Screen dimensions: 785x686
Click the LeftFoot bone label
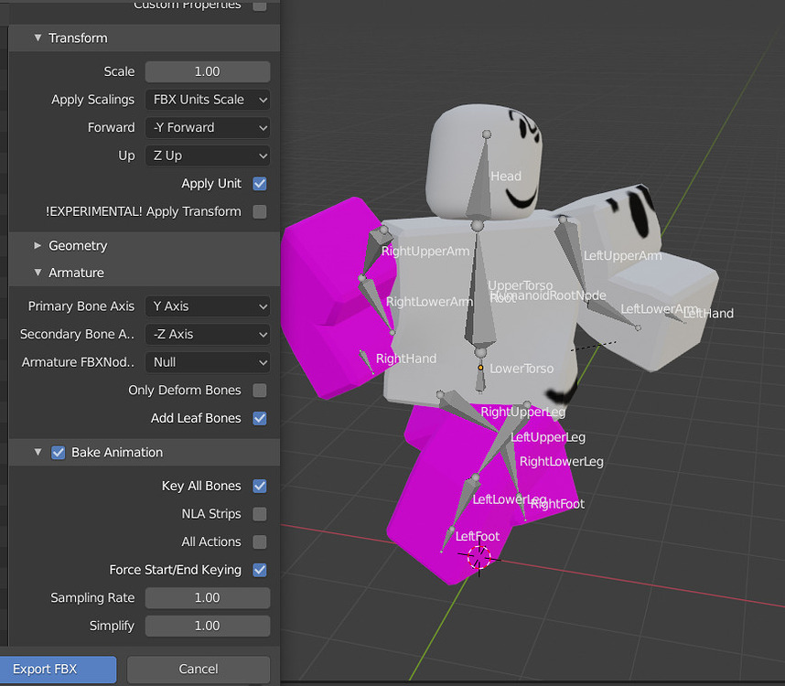coord(477,536)
